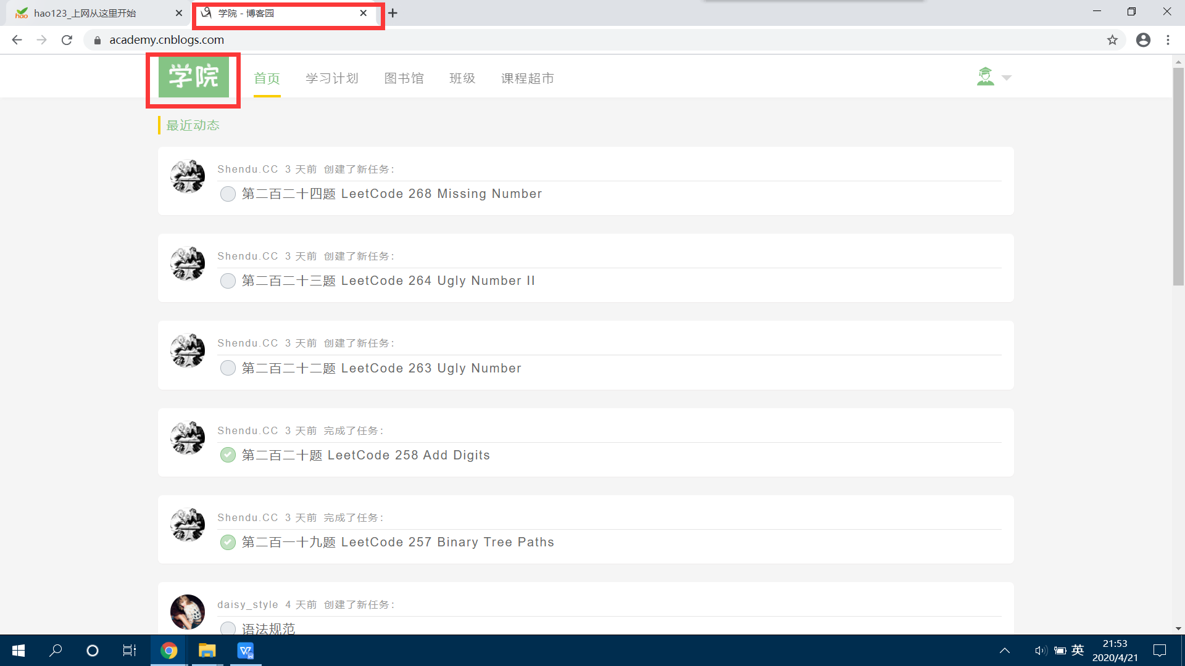1185x666 pixels.
Task: Check off LeetCode 264 Ugly Number II task
Action: tap(228, 281)
